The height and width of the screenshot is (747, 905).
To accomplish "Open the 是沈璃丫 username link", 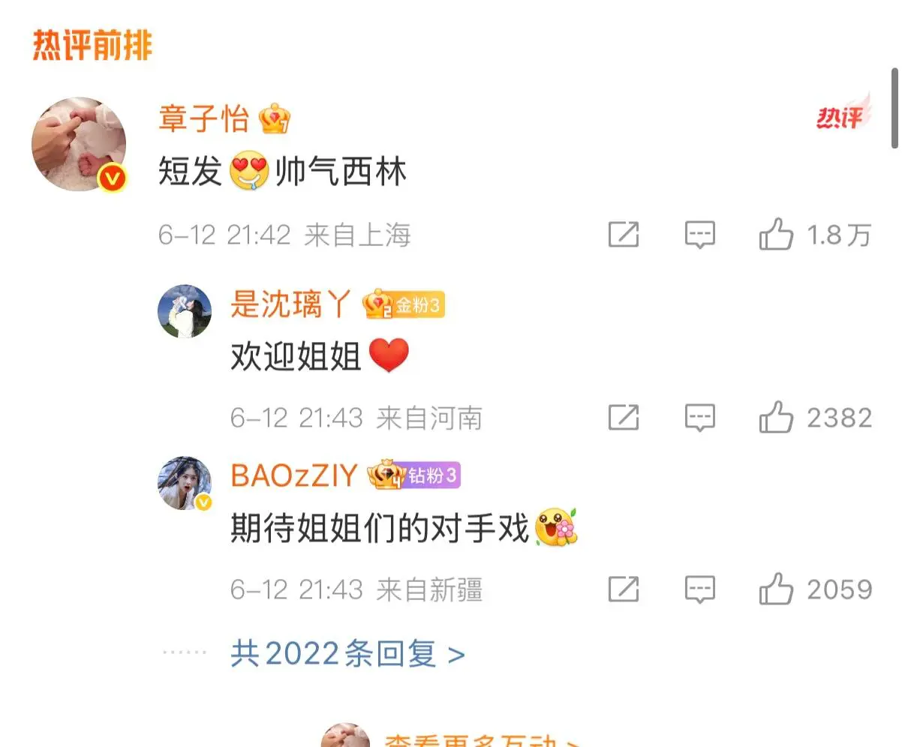I will pyautogui.click(x=290, y=304).
